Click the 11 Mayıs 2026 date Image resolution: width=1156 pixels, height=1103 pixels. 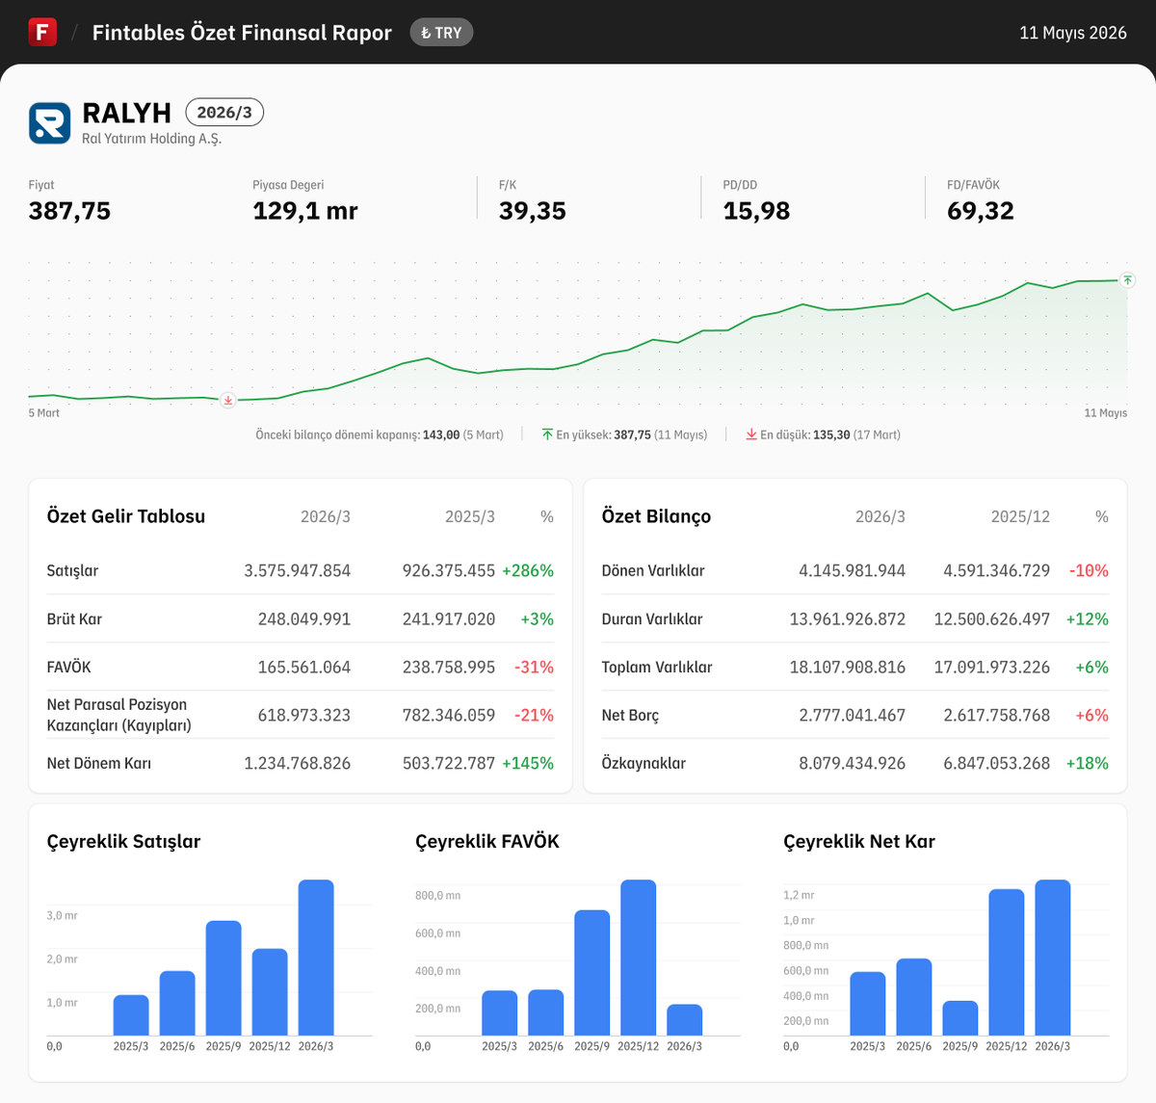1073,33
